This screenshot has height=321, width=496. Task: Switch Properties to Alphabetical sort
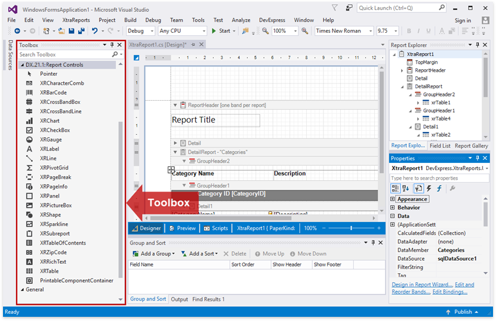[406, 189]
